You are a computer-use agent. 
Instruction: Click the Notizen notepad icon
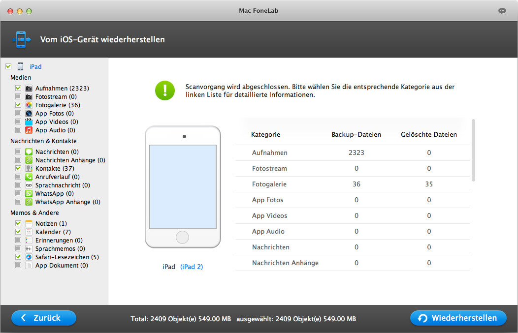(x=29, y=223)
